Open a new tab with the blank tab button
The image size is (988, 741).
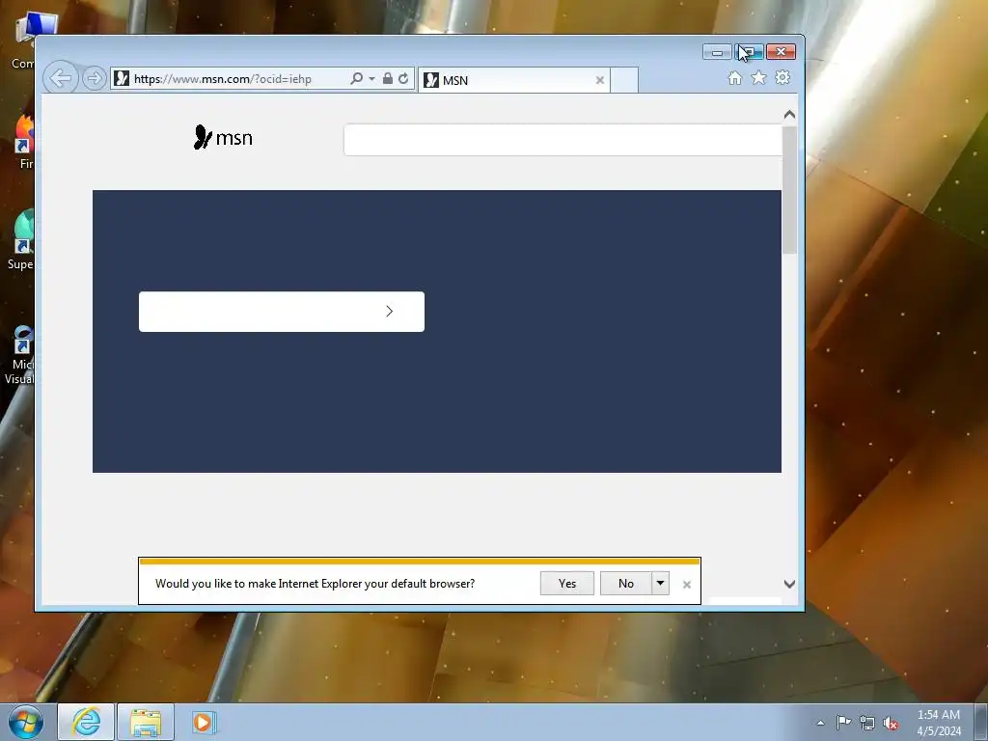(624, 80)
